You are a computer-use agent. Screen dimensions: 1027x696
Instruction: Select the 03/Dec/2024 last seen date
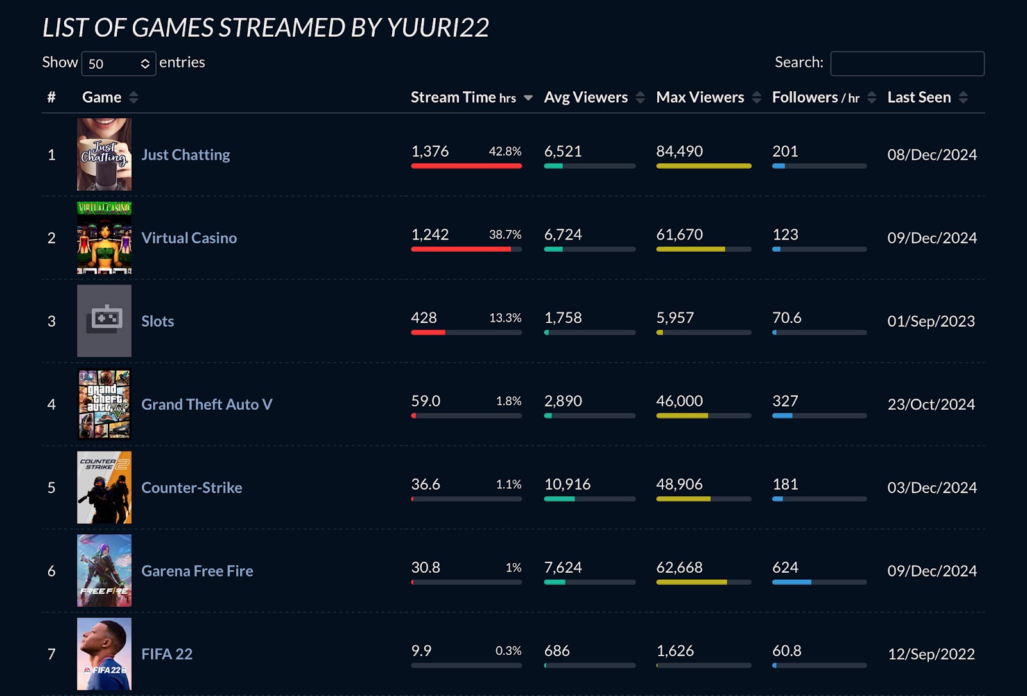click(932, 488)
